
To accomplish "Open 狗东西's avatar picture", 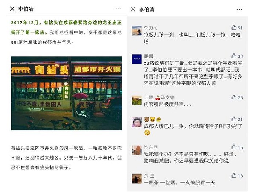I will pos(137,150).
